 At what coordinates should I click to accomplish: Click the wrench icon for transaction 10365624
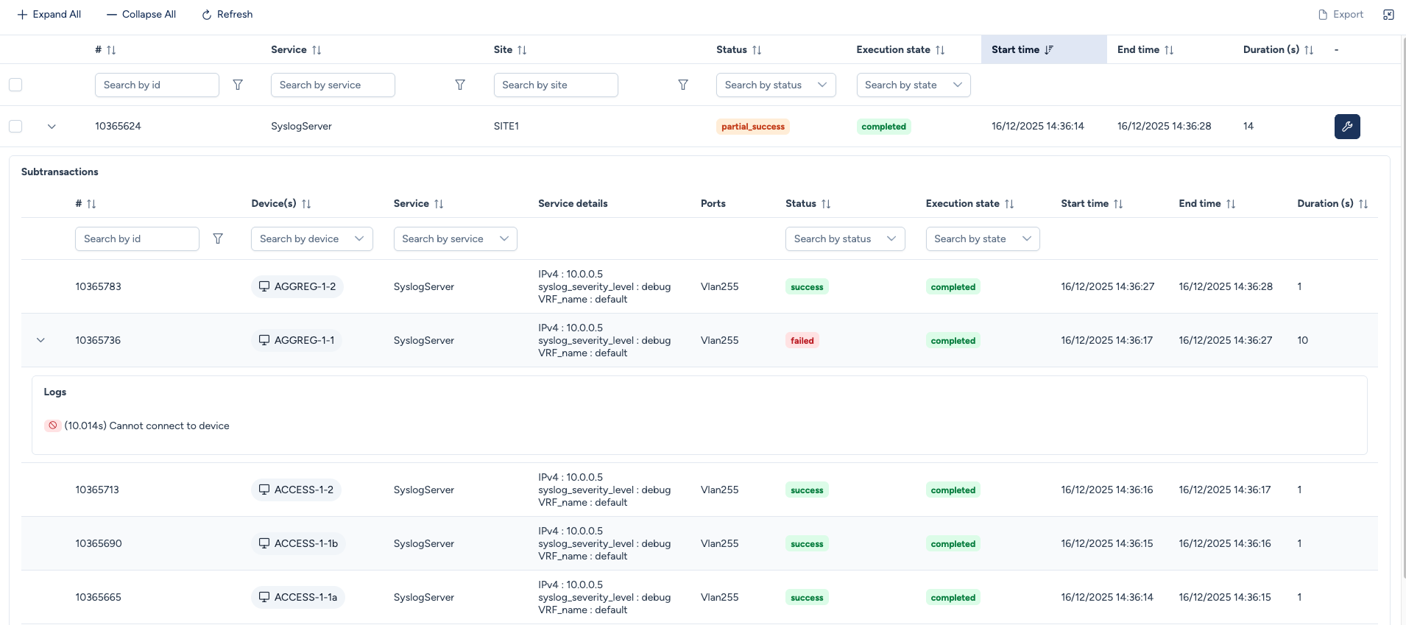pos(1346,127)
